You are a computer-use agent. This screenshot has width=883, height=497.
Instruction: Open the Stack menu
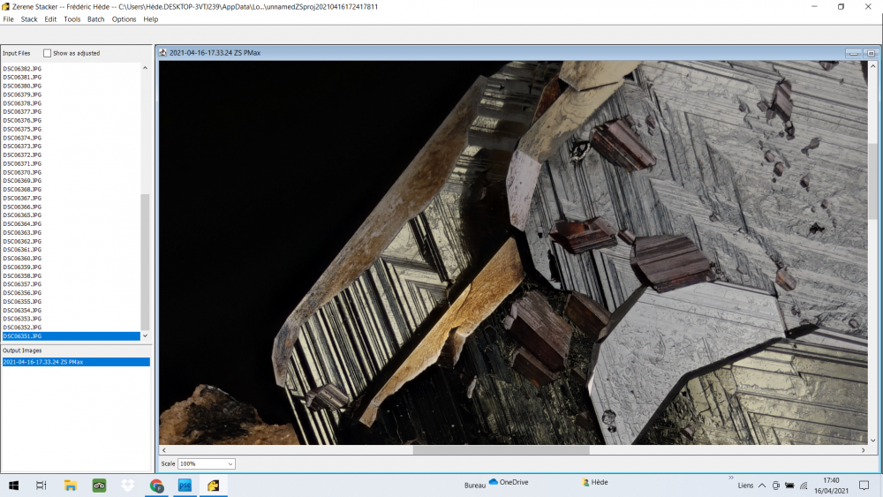click(x=29, y=19)
